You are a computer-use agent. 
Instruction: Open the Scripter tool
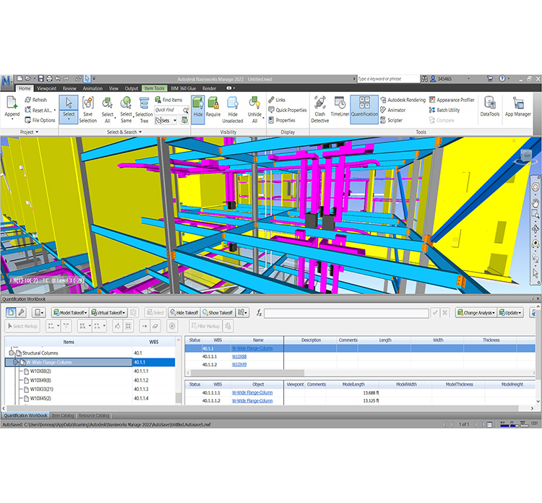[x=391, y=120]
